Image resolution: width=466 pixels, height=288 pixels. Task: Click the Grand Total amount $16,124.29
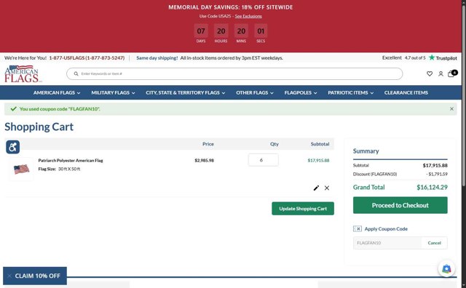432,188
